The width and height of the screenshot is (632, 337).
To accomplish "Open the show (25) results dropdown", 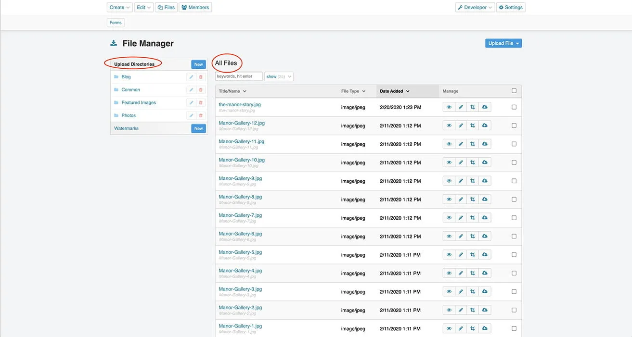I will tap(279, 76).
